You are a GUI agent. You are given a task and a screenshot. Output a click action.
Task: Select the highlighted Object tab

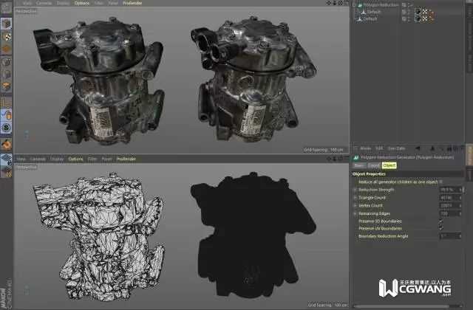pos(389,165)
